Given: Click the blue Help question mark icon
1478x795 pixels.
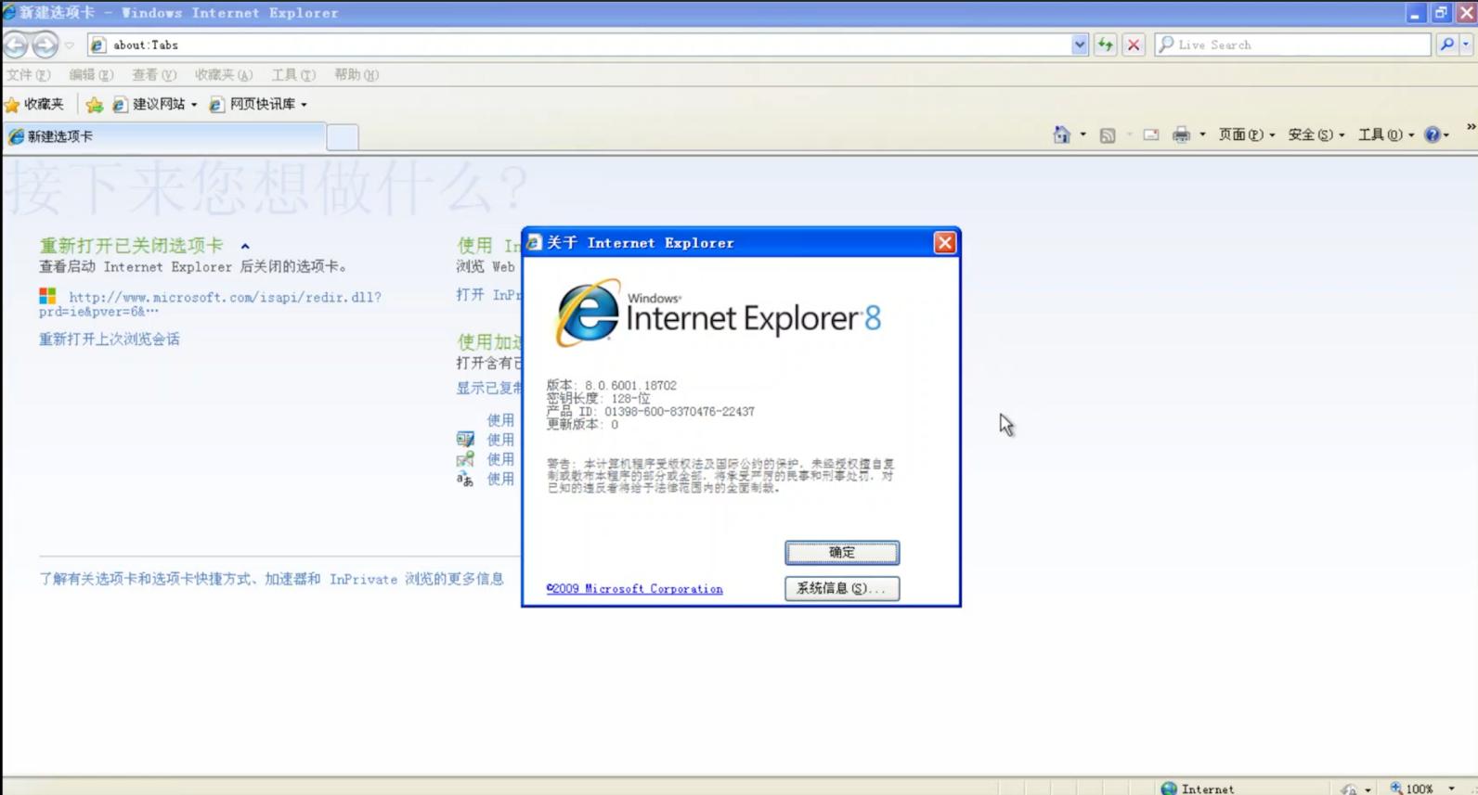Looking at the screenshot, I should (x=1433, y=135).
